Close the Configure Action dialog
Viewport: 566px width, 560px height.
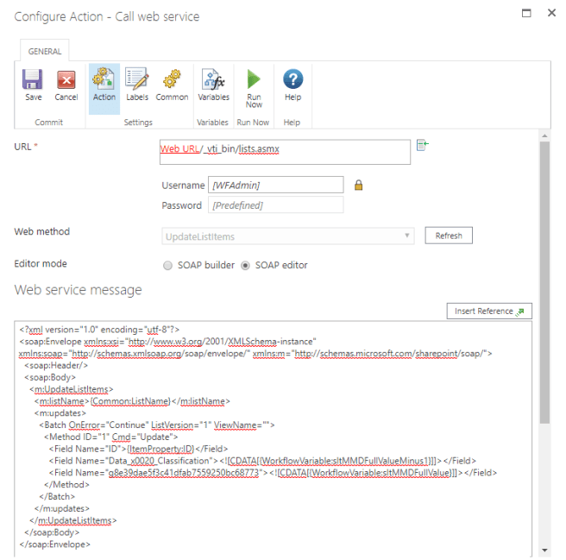(551, 13)
